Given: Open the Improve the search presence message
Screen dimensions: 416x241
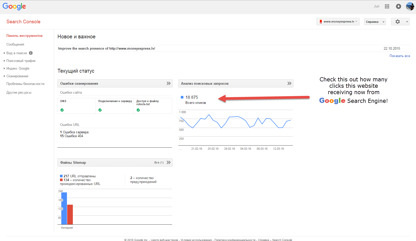Looking at the screenshot, I should click(106, 49).
